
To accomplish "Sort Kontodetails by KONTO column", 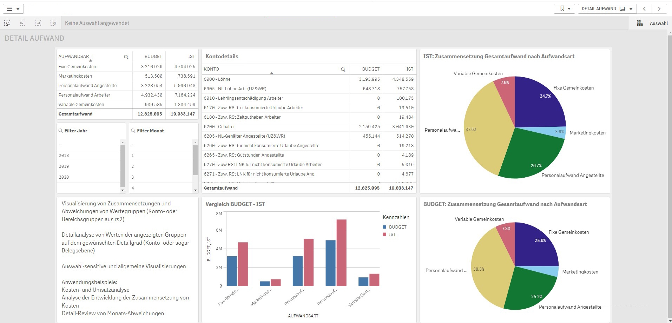I will 211,69.
